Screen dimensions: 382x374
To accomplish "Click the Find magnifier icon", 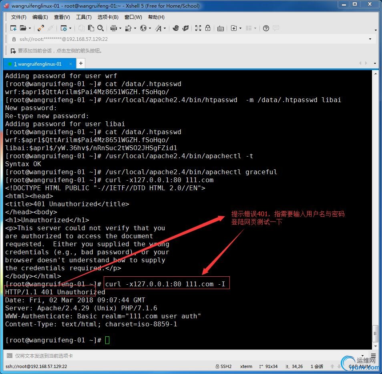I will pyautogui.click(x=101, y=28).
